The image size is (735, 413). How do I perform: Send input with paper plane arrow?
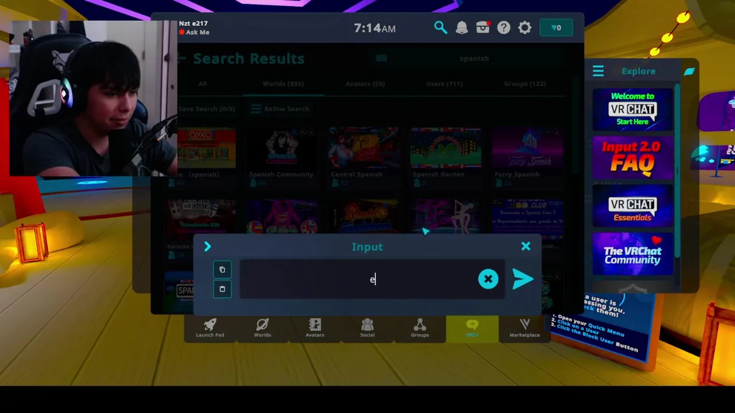coord(523,279)
